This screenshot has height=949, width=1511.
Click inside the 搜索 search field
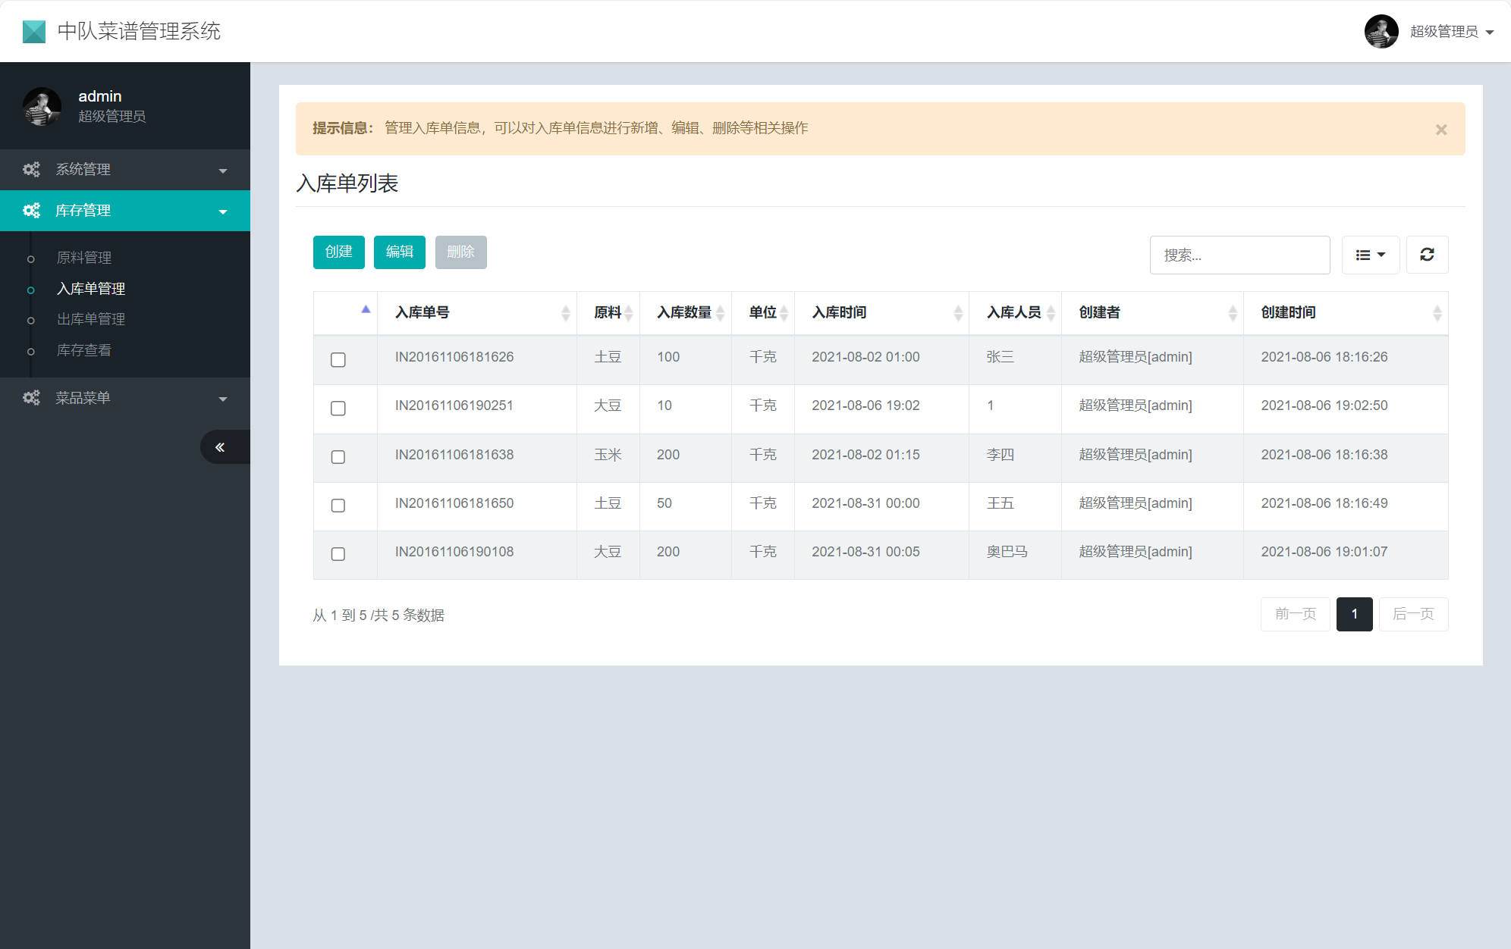[1239, 255]
